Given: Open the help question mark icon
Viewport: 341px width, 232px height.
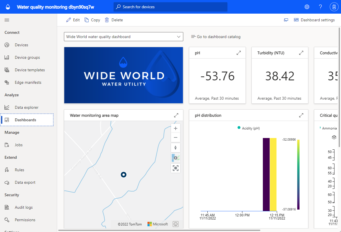Looking at the screenshot, I should tap(321, 7).
